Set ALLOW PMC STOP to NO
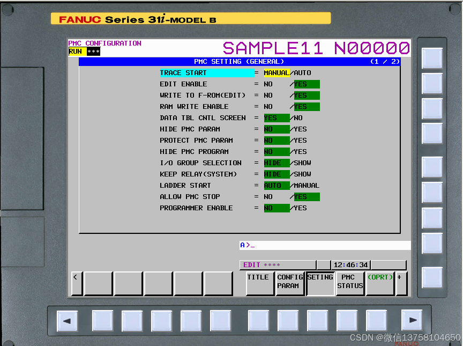 tap(268, 197)
